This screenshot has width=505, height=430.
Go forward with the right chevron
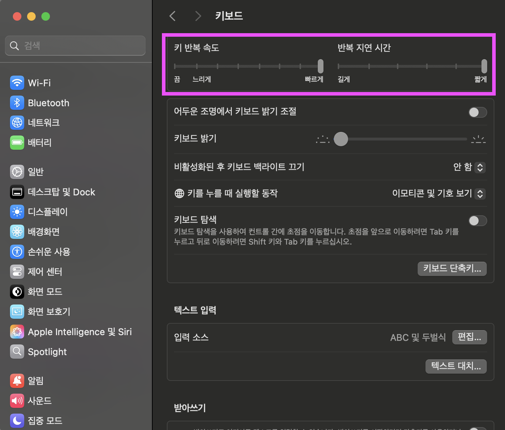click(198, 16)
